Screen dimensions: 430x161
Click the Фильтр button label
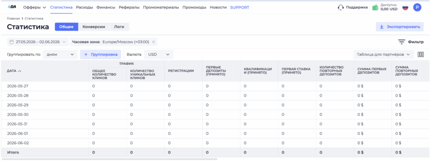416,42
